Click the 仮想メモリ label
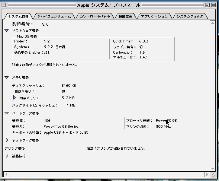The width and height of the screenshot is (219, 181). (x=24, y=91)
